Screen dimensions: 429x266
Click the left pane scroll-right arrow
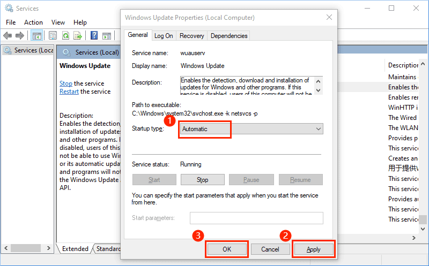[x=48, y=248]
